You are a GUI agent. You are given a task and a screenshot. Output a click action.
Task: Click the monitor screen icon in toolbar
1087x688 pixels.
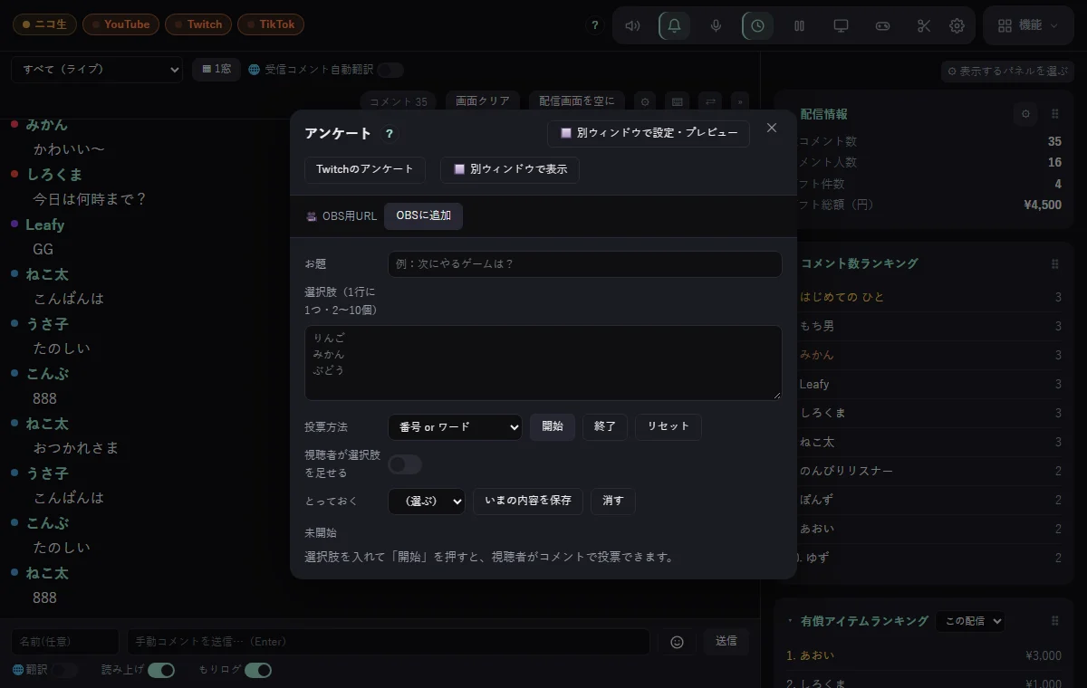click(x=841, y=25)
